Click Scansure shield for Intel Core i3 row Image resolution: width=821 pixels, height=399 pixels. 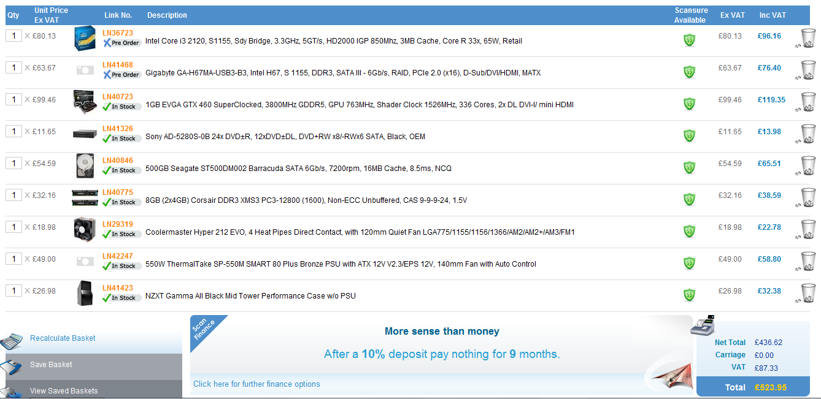pyautogui.click(x=690, y=40)
